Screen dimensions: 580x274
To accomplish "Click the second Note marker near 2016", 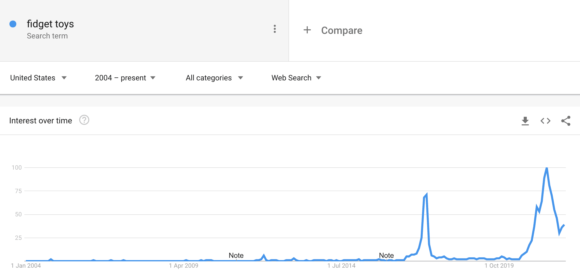I will point(386,256).
